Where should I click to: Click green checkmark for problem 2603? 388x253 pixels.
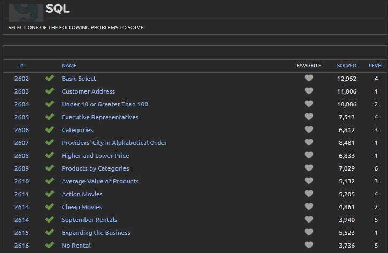coord(50,91)
